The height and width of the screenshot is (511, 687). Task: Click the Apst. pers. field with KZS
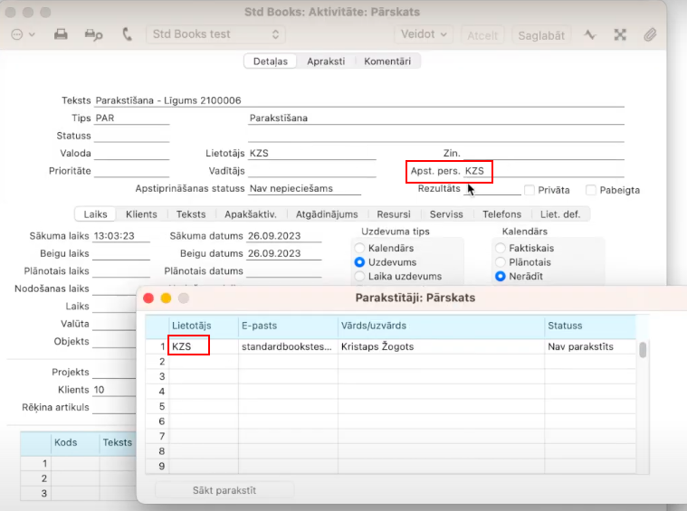point(475,170)
